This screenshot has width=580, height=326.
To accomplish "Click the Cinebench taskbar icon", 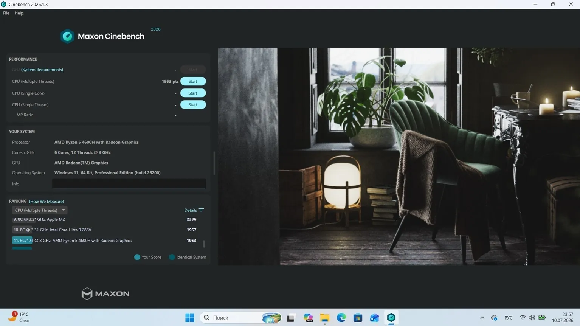I will pyautogui.click(x=391, y=318).
